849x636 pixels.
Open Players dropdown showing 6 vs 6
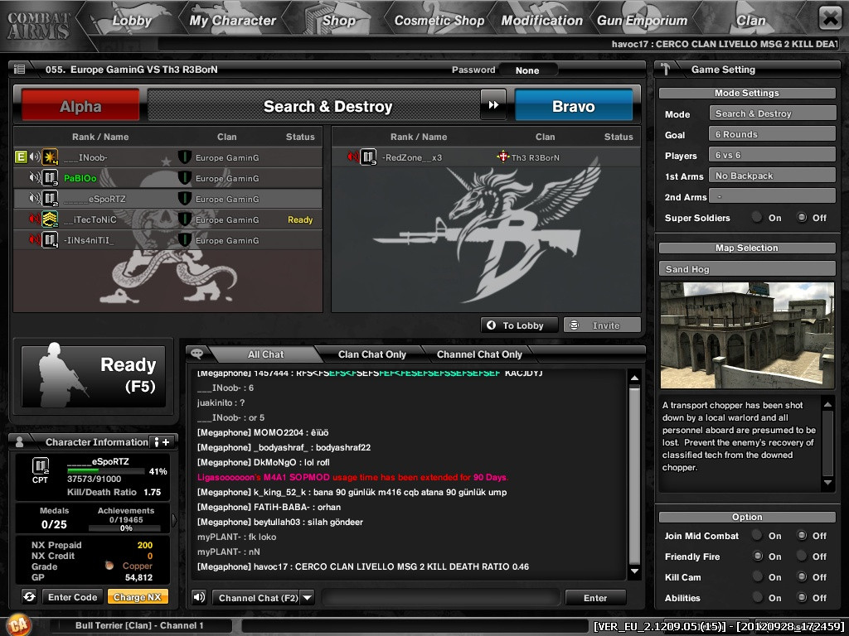click(773, 155)
